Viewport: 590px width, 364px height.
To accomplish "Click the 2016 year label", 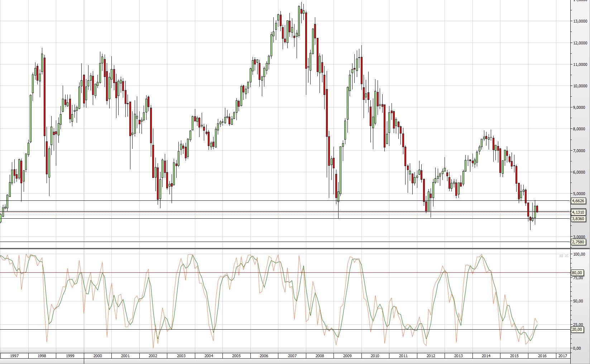I will (x=542, y=356).
